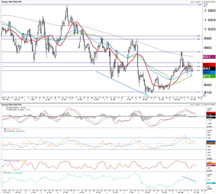Click the MARSI: 52.820 label

click(x=16, y=131)
